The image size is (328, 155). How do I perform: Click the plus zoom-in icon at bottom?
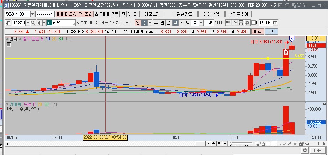(x=318, y=144)
